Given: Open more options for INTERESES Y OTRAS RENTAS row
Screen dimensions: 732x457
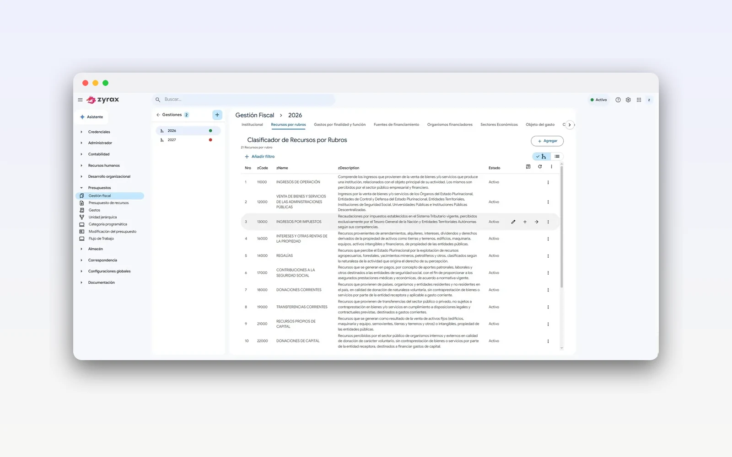Looking at the screenshot, I should 548,239.
